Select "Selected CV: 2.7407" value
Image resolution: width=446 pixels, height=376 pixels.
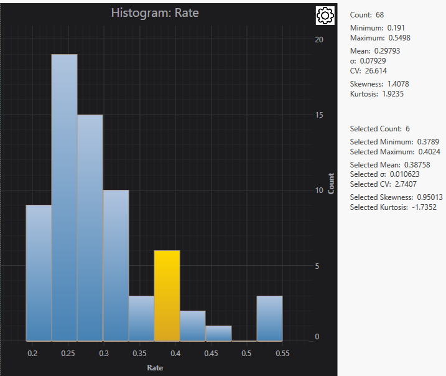click(383, 184)
